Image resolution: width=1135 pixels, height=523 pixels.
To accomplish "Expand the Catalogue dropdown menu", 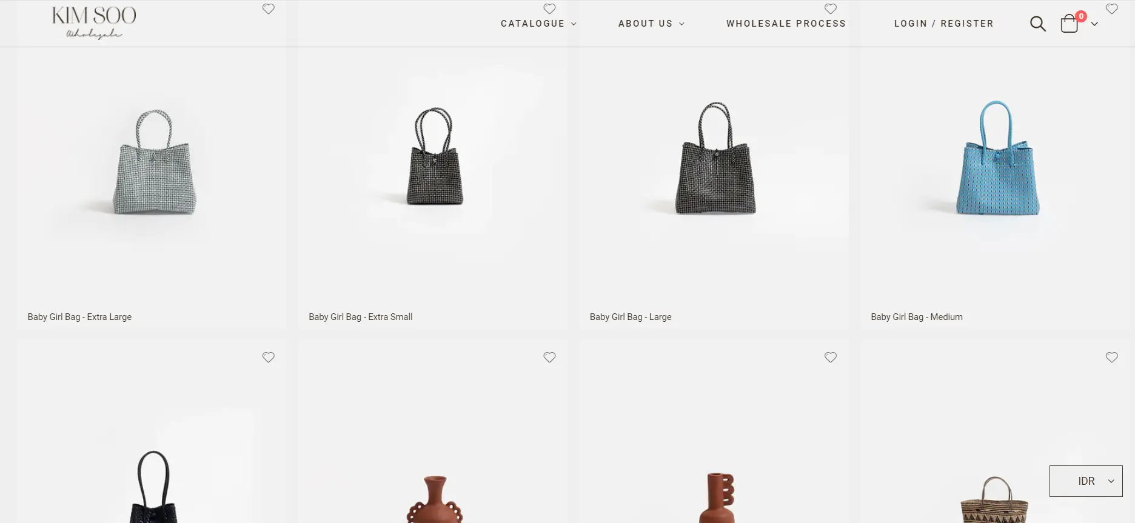I will (538, 24).
